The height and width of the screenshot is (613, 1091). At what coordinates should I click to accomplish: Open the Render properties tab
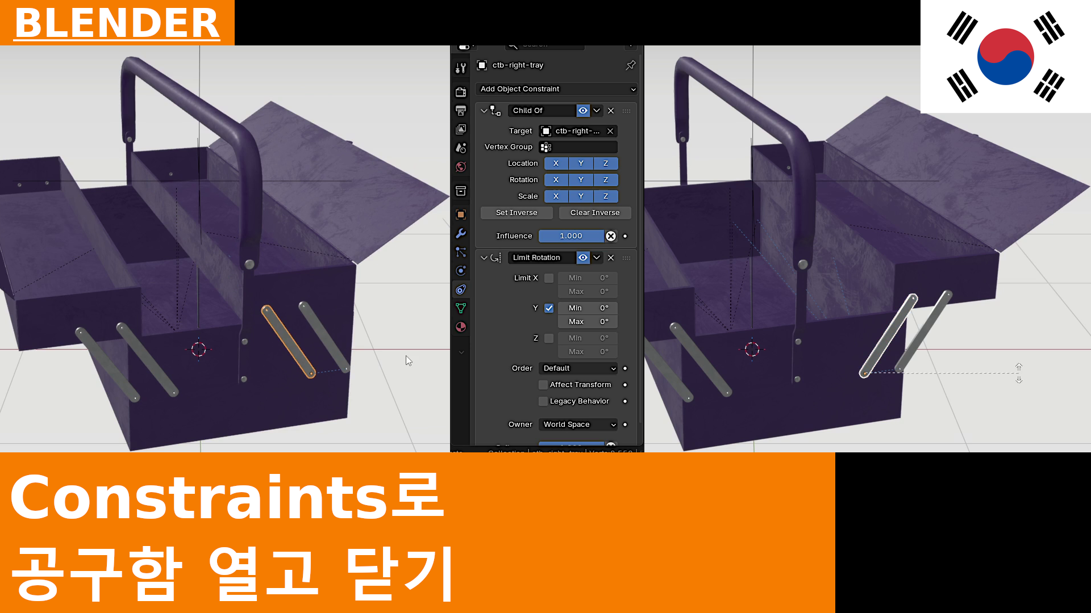pyautogui.click(x=461, y=92)
